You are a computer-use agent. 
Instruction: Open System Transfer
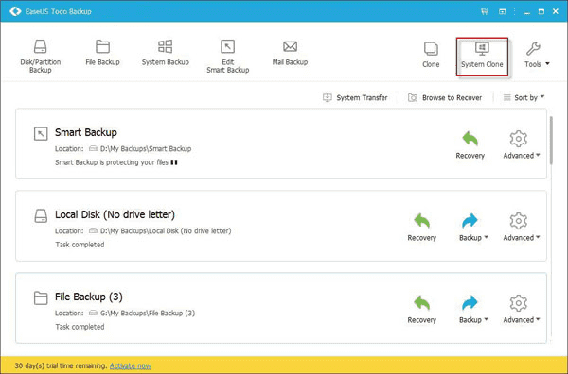coord(355,97)
